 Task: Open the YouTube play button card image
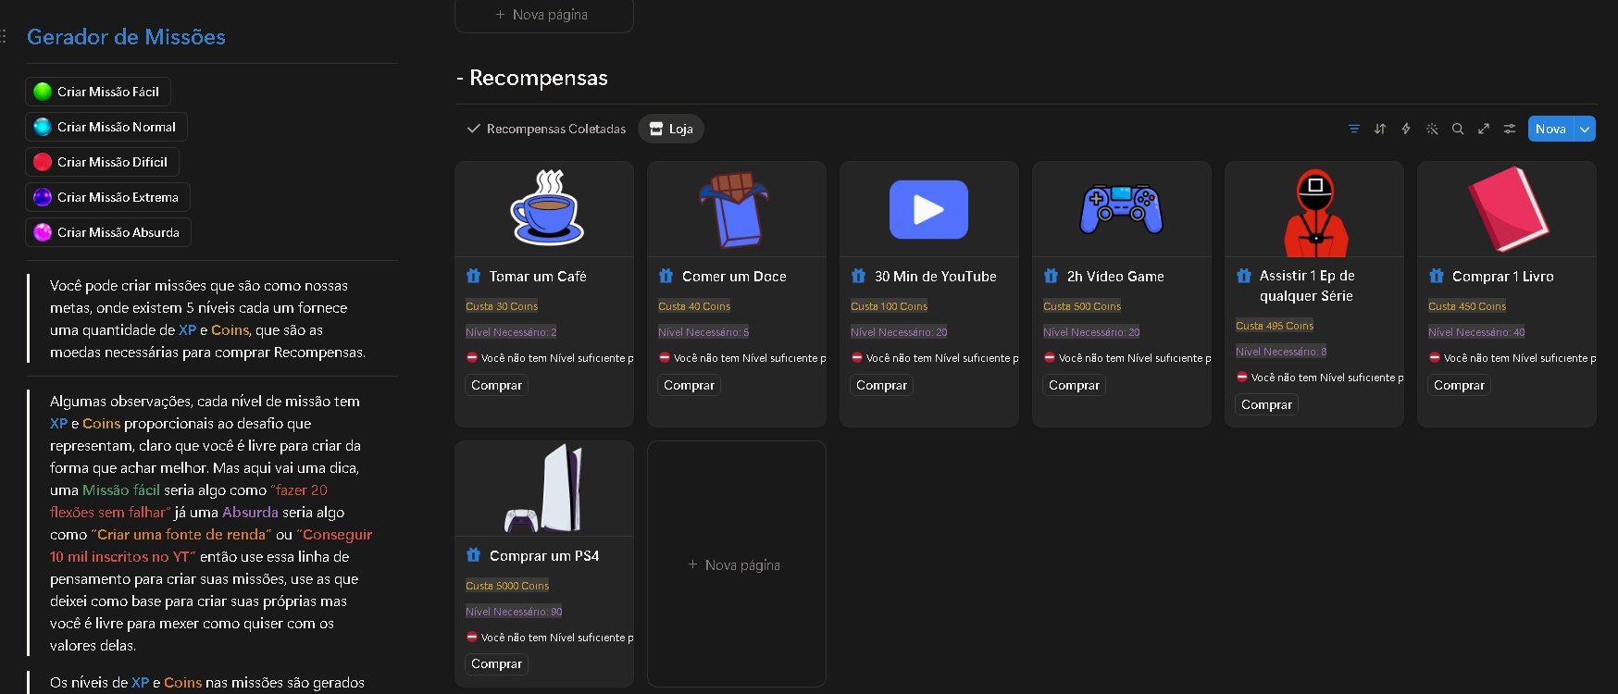[929, 209]
